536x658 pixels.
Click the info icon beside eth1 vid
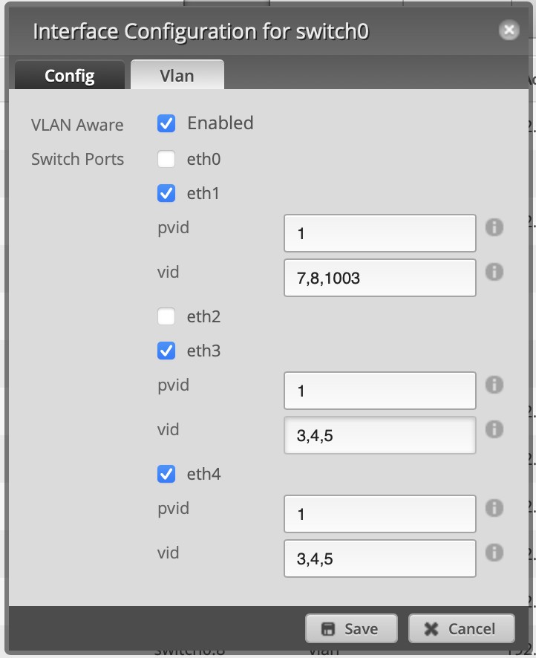pyautogui.click(x=494, y=272)
